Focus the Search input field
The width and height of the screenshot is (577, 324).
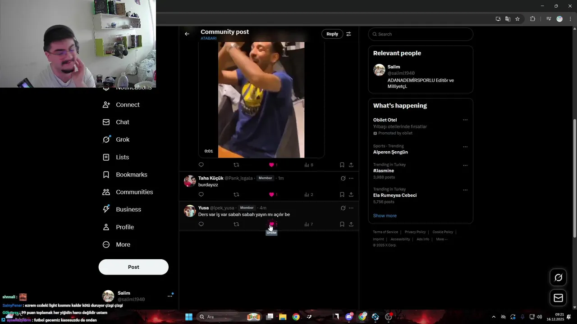click(421, 34)
